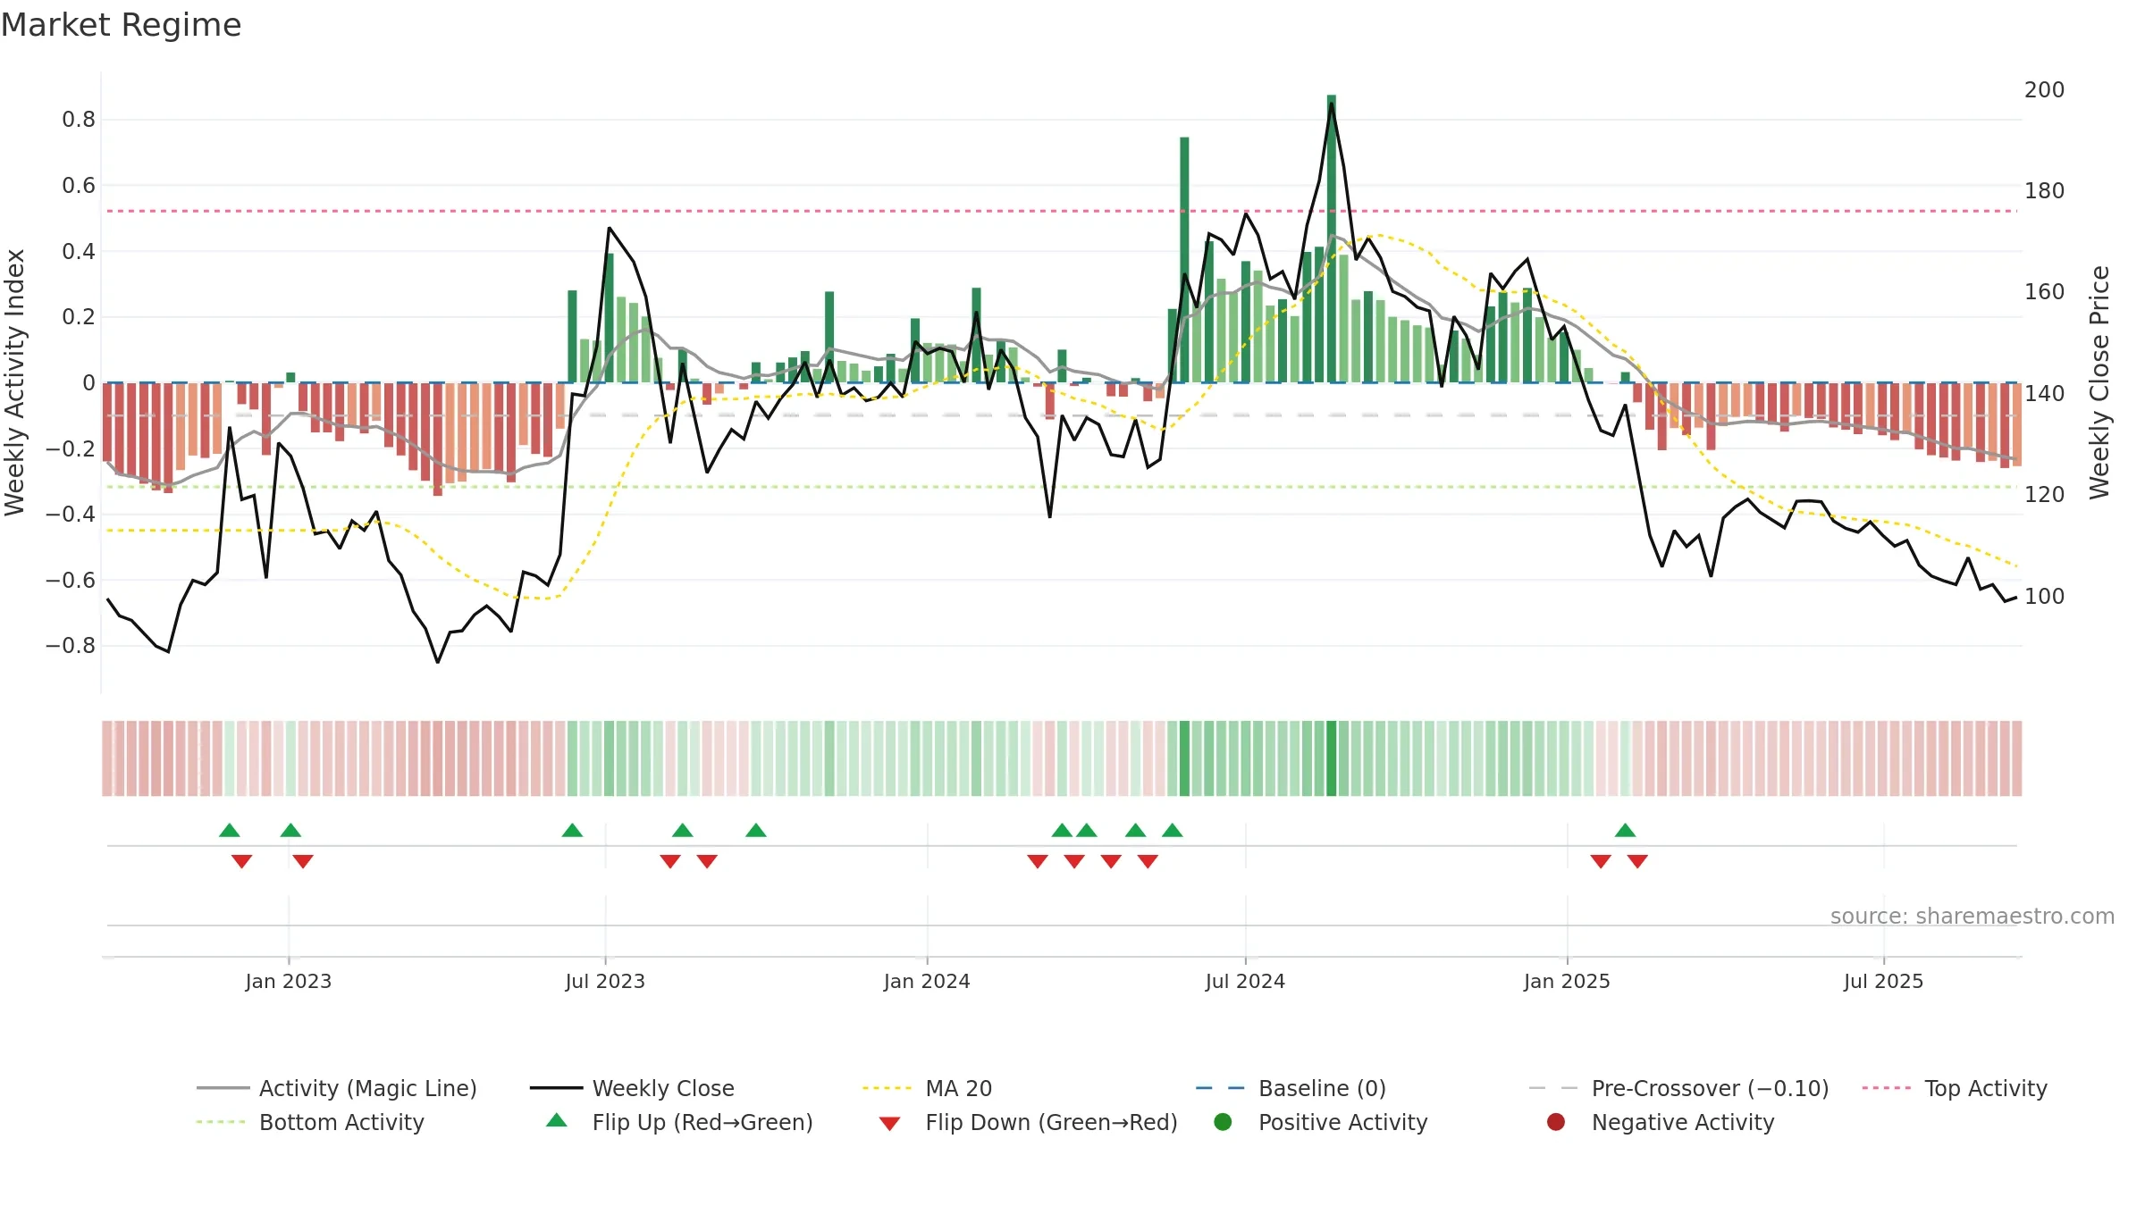The height and width of the screenshot is (1206, 2145).
Task: Click the tallest green activity bar near Aug 2024
Action: point(1332,239)
